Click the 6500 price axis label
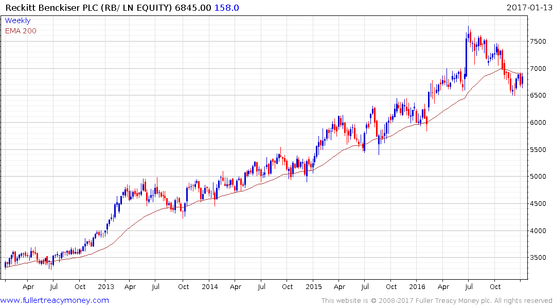553x308 pixels. (x=538, y=95)
